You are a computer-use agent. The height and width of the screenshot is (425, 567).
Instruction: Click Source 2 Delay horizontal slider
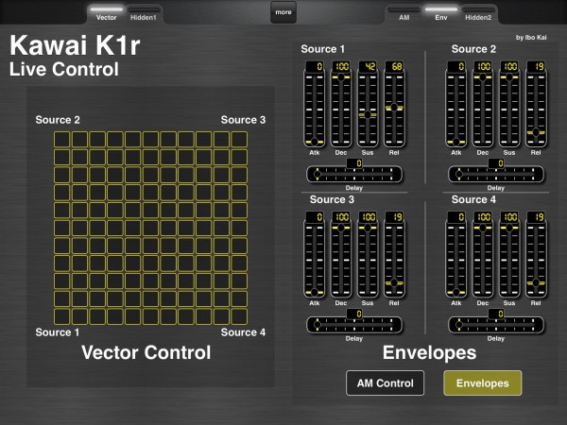point(496,174)
